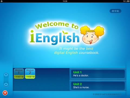Tap the green sprout leaf on the logo
The height and width of the screenshot is (98, 130).
[x=65, y=33]
